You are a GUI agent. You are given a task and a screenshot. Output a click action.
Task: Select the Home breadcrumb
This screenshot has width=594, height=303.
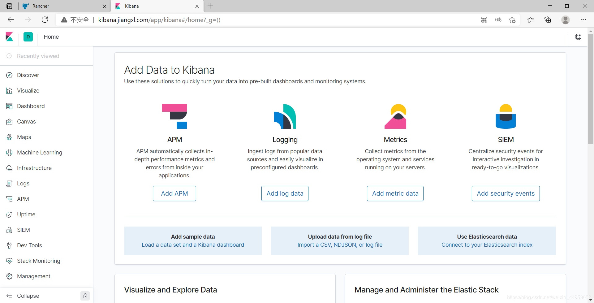point(51,37)
